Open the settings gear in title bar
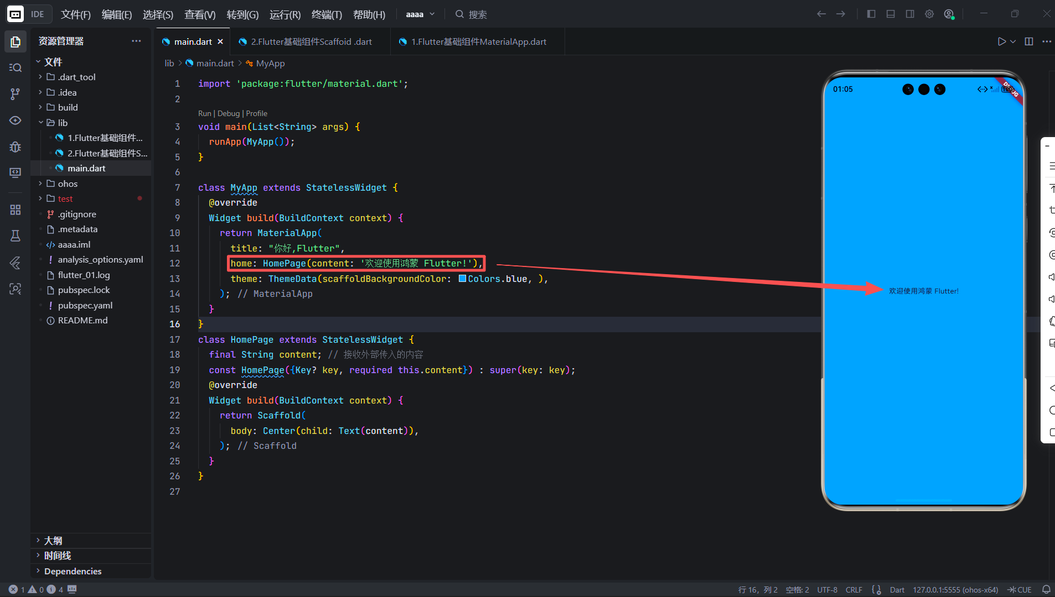The image size is (1055, 597). click(929, 14)
